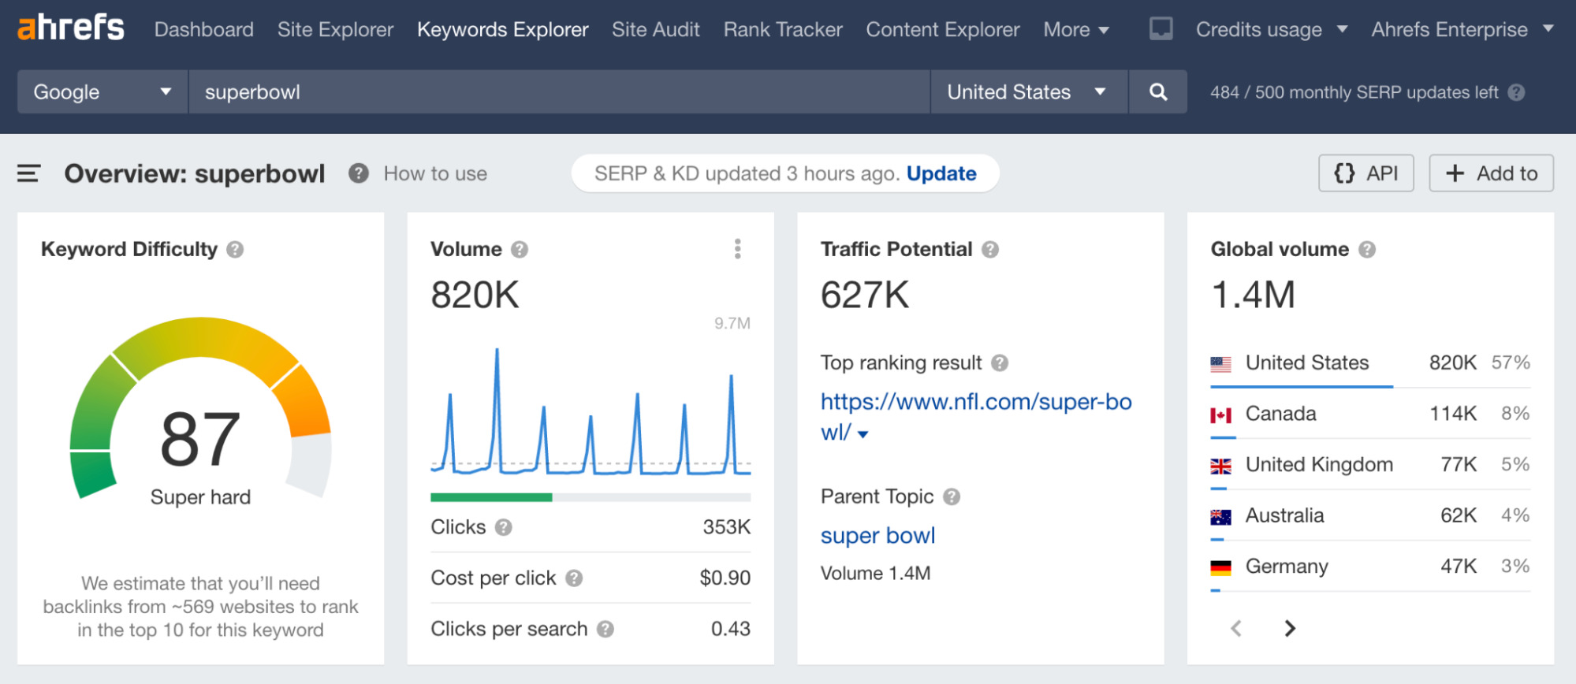Image resolution: width=1576 pixels, height=684 pixels.
Task: Click Parent Topic help icon
Action: pos(952,497)
